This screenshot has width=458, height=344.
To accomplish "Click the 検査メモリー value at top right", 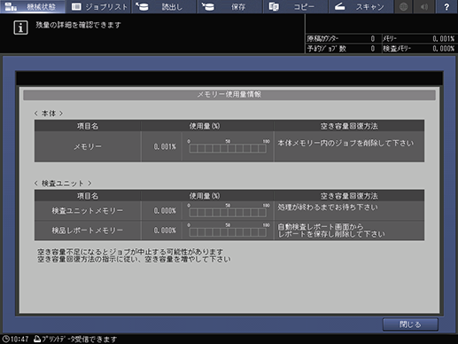I will (443, 49).
